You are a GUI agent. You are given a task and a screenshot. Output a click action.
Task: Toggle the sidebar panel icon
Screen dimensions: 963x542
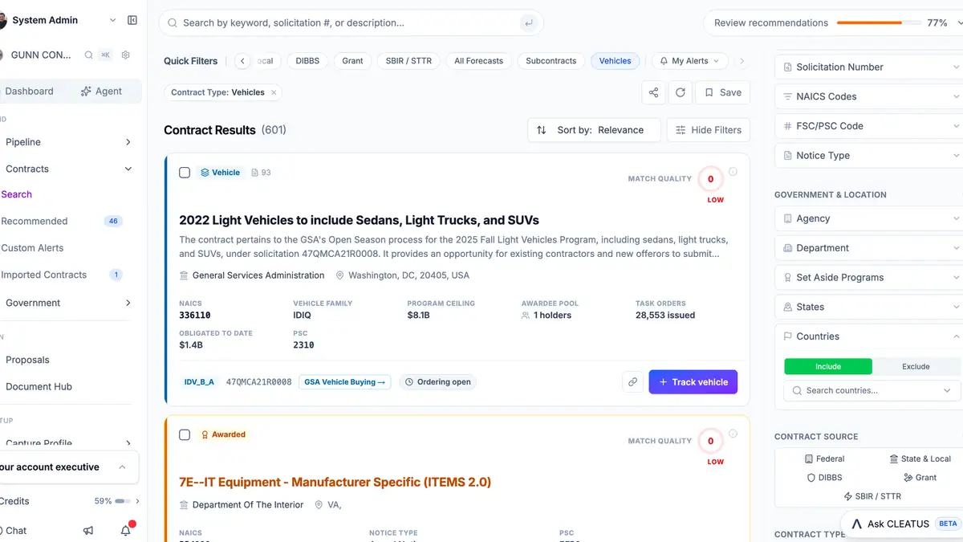pyautogui.click(x=132, y=20)
